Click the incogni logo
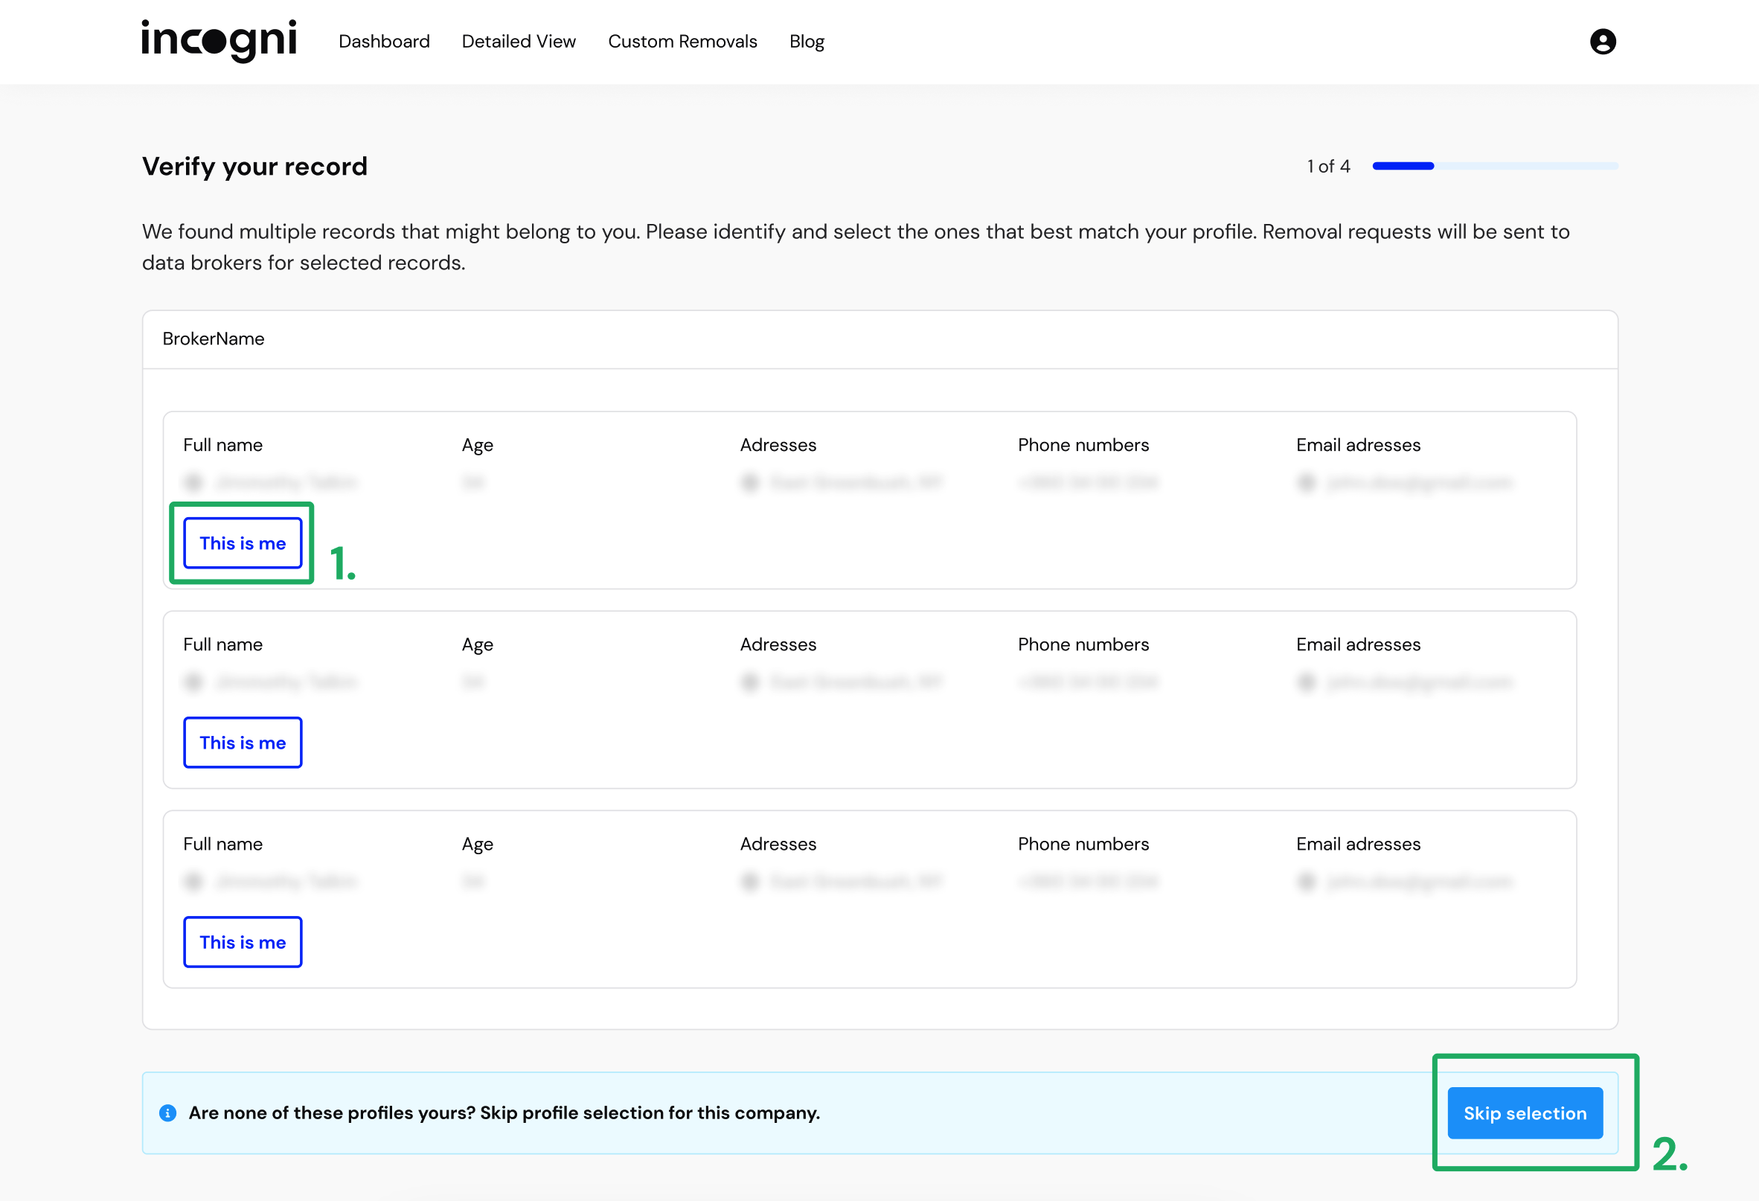This screenshot has width=1759, height=1201. click(219, 41)
